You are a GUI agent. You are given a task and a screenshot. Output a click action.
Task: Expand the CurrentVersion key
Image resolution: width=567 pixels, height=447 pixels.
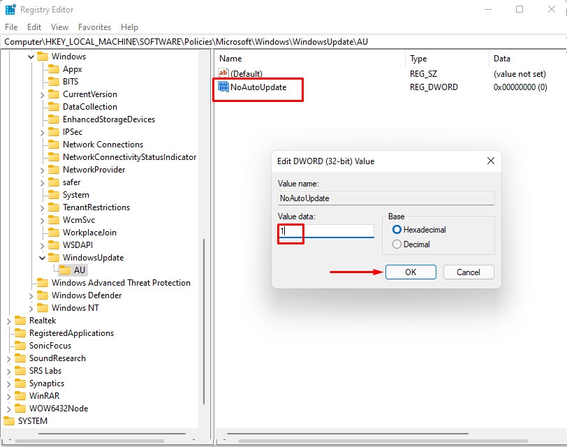(42, 95)
